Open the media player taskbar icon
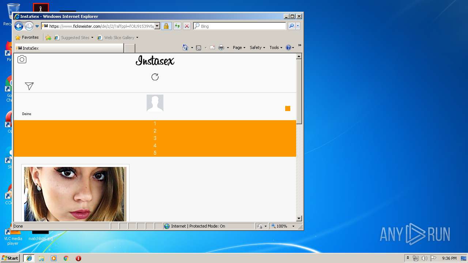This screenshot has height=263, width=468. click(x=54, y=258)
